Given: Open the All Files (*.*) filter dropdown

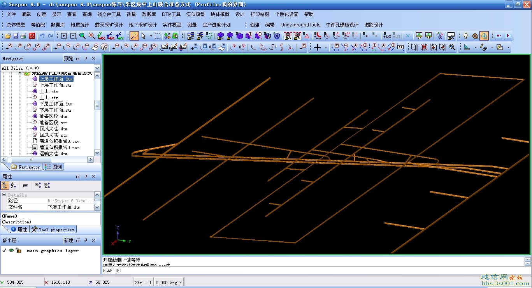Looking at the screenshot, I should [97, 68].
